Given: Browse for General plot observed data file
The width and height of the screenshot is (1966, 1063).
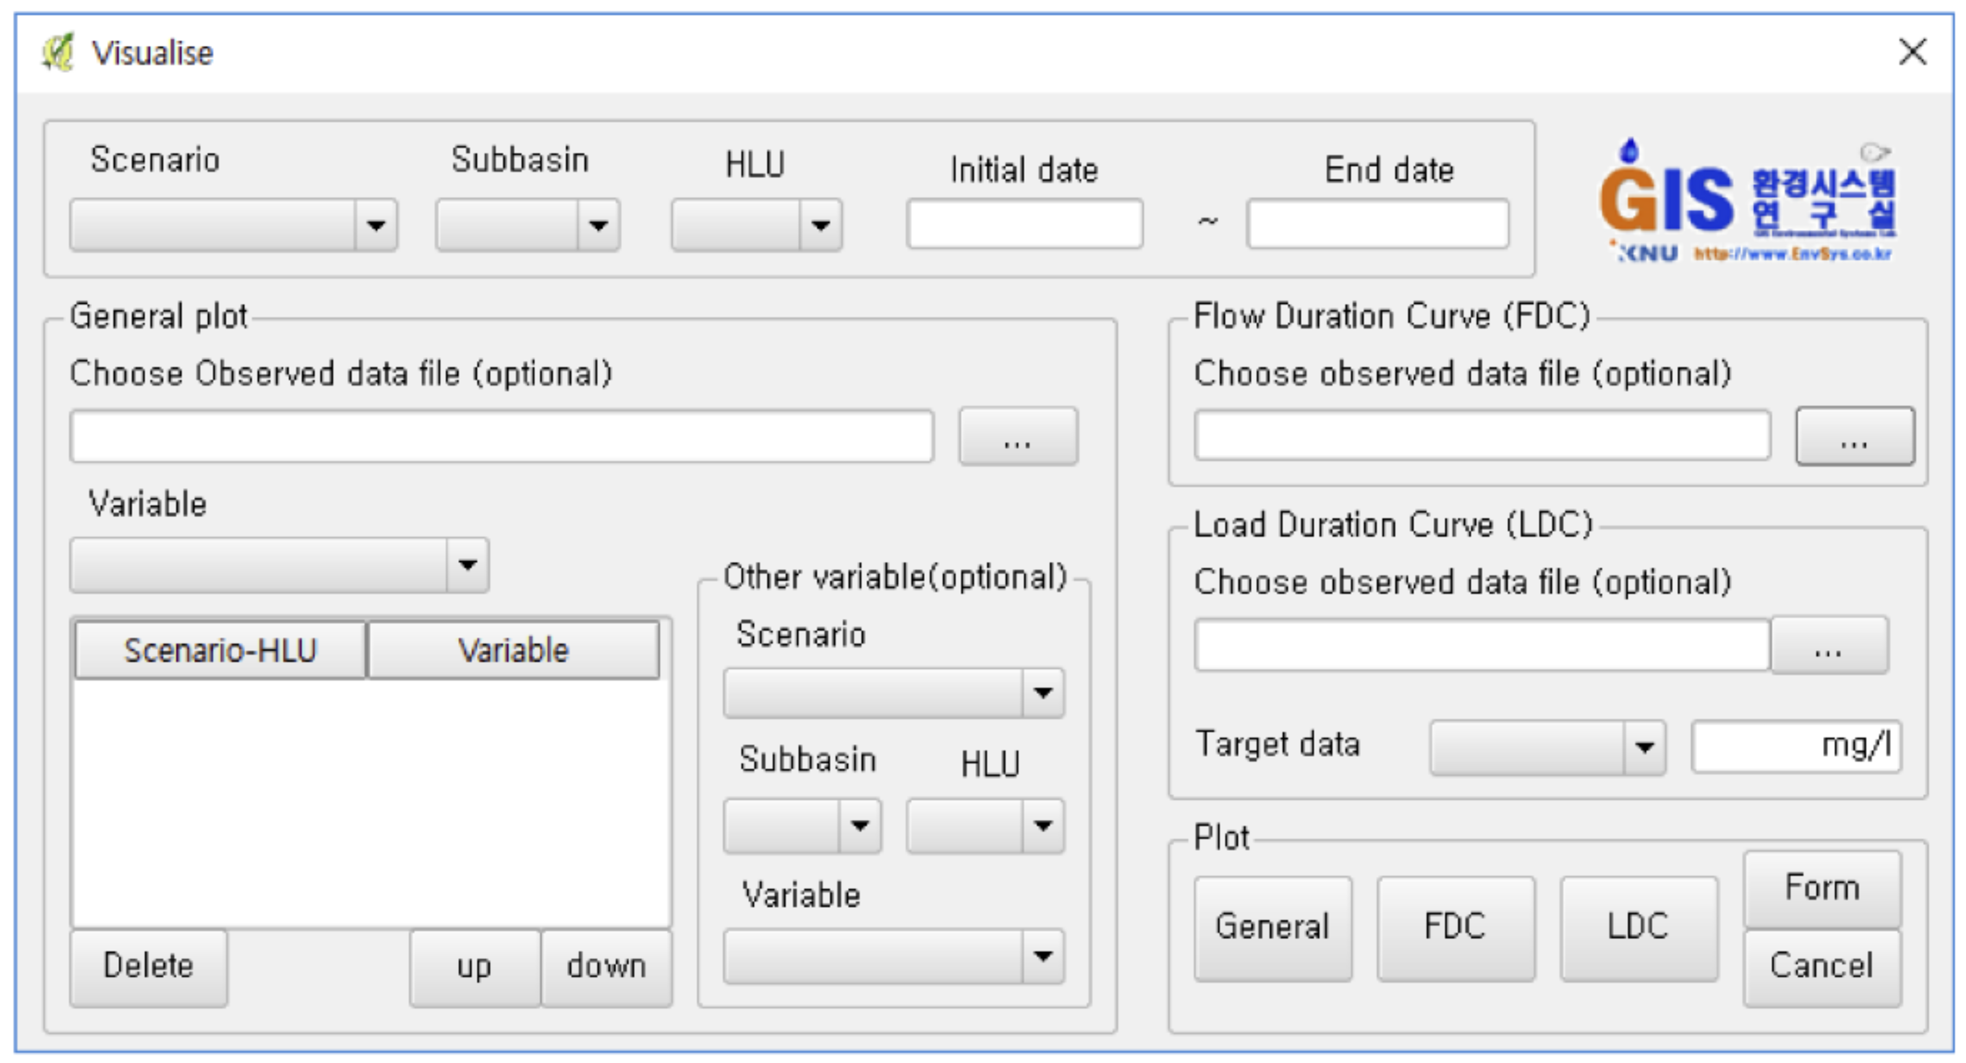Looking at the screenshot, I should click(x=1017, y=436).
